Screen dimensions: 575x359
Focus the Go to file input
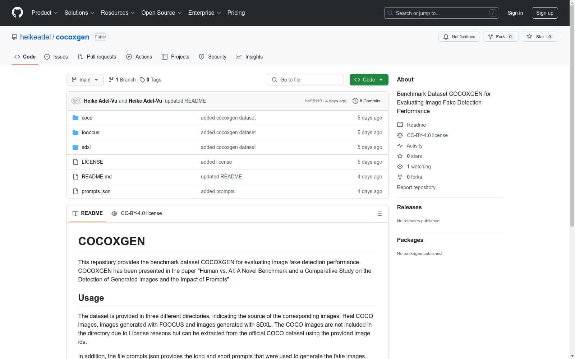pyautogui.click(x=305, y=80)
